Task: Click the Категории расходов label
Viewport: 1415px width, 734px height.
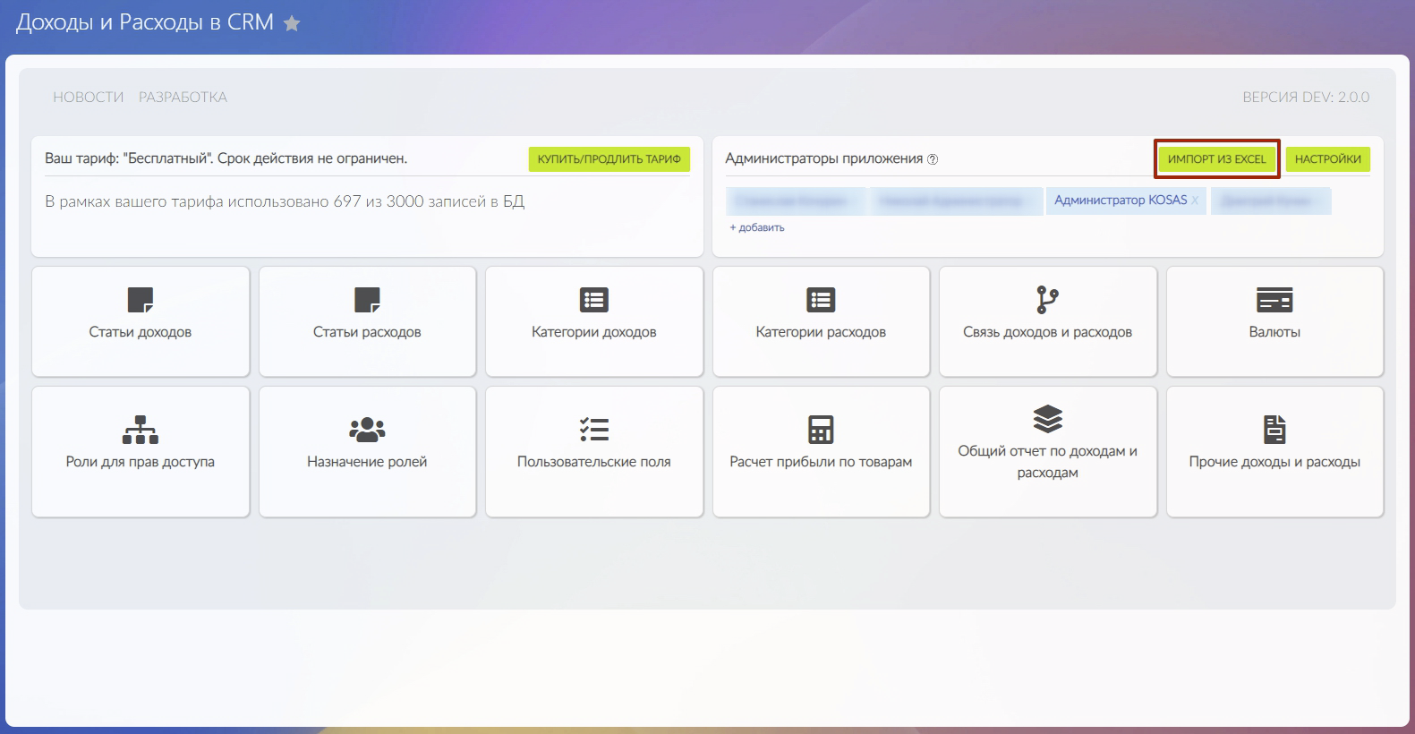Action: (x=821, y=332)
